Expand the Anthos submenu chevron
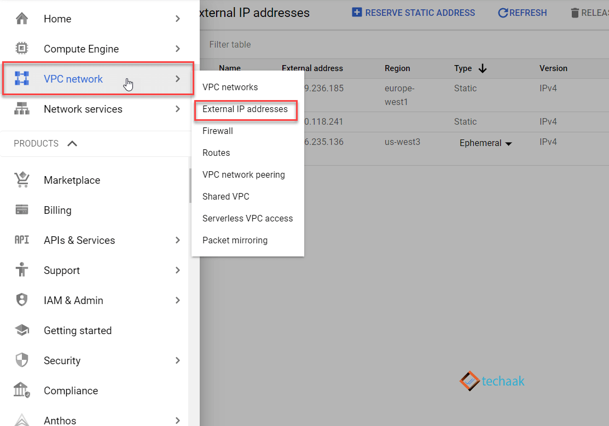The image size is (609, 426). 177,420
